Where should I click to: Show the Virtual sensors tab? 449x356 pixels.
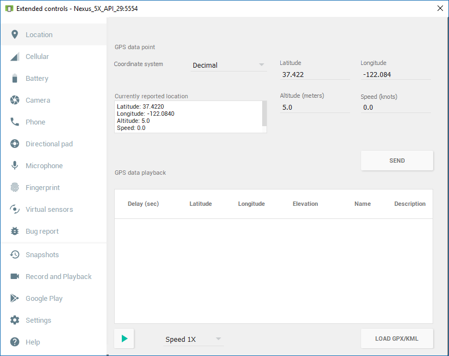54,209
